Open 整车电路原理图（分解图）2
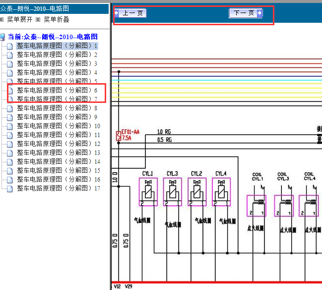The width and height of the screenshot is (322, 290). click(57, 54)
